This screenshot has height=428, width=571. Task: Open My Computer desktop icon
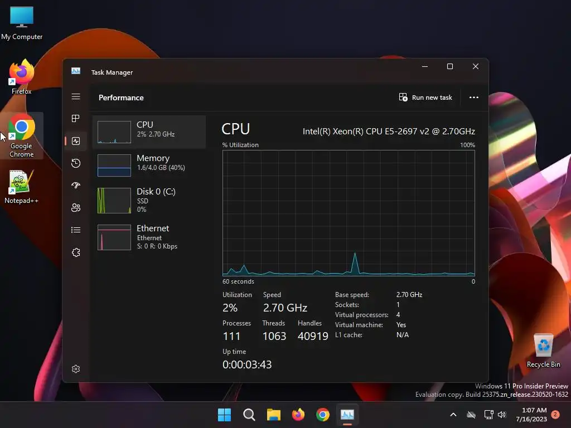pos(22,23)
